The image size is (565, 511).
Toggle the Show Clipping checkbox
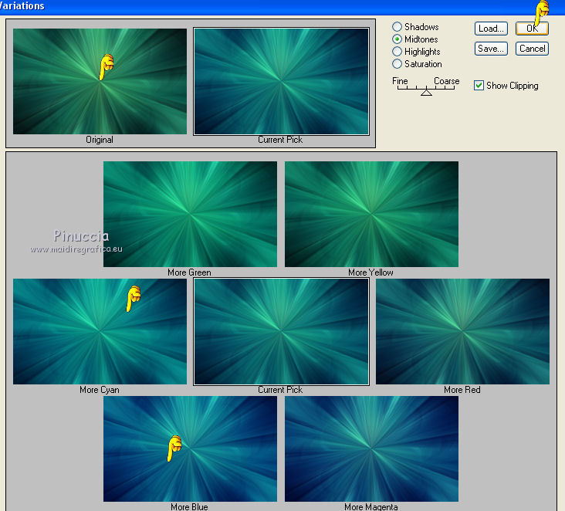click(479, 86)
